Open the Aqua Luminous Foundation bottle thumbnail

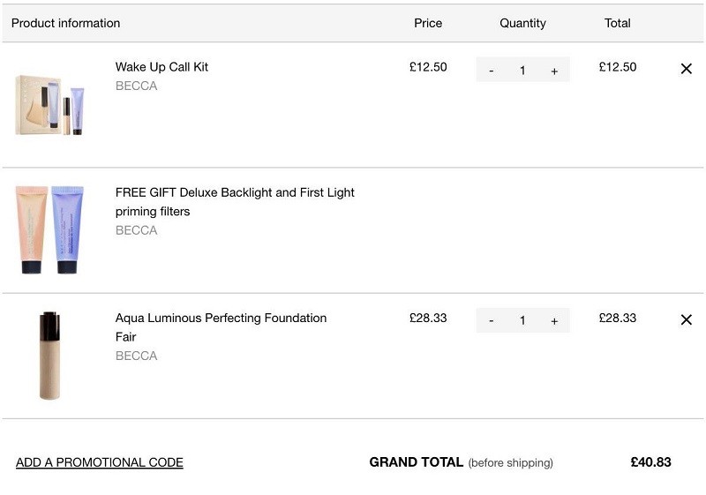49,355
